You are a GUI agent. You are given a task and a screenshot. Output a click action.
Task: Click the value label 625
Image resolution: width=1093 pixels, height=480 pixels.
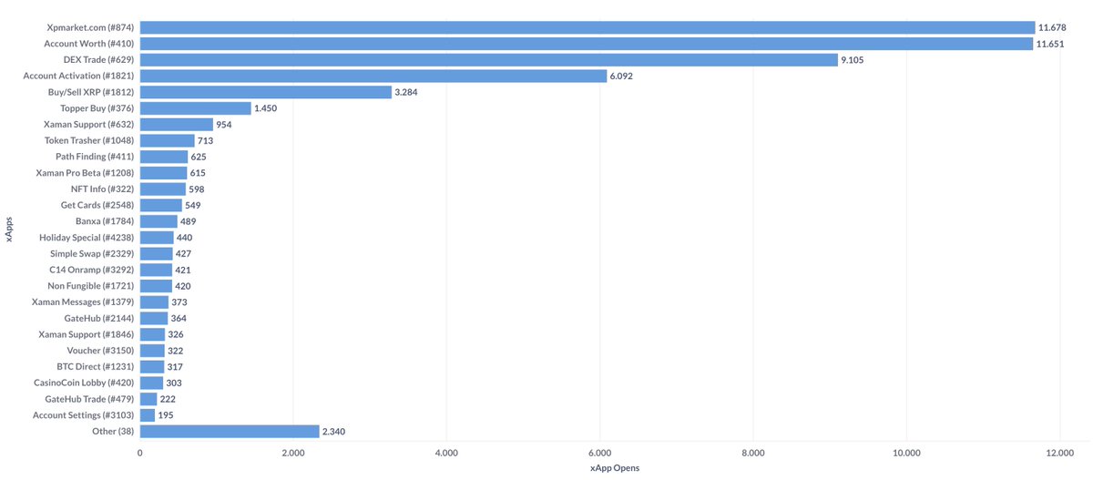pos(199,157)
